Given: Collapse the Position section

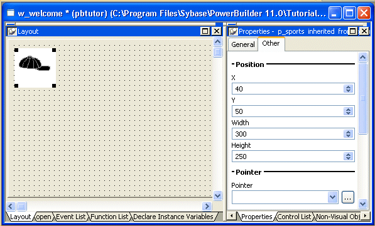Looking at the screenshot, I should 233,64.
